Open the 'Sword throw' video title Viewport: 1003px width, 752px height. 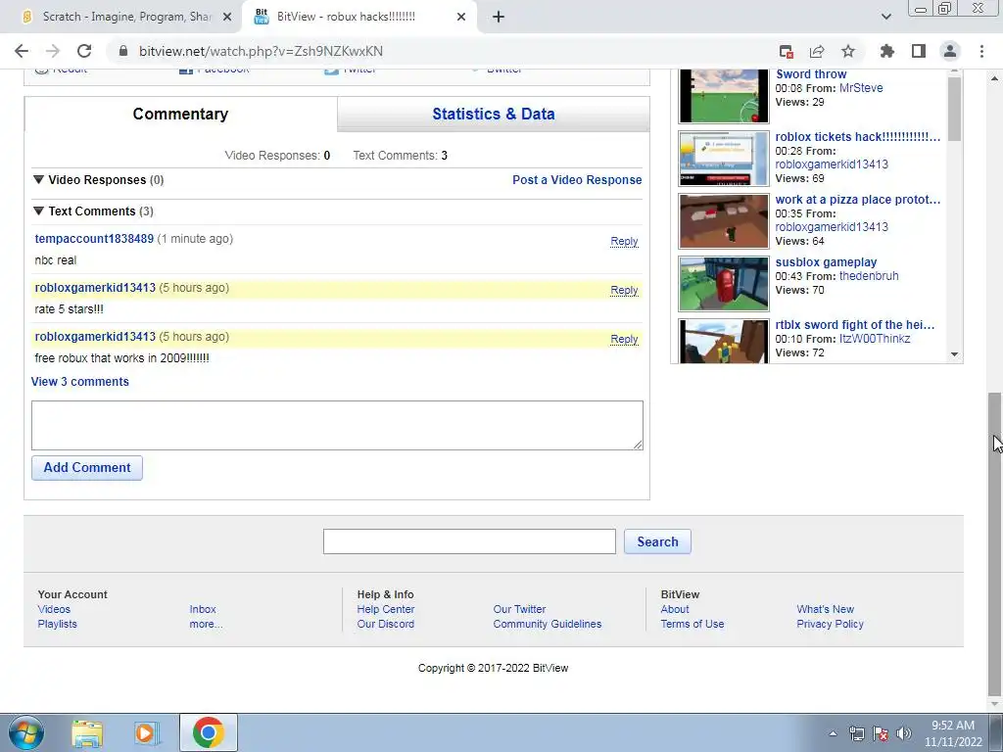[811, 74]
